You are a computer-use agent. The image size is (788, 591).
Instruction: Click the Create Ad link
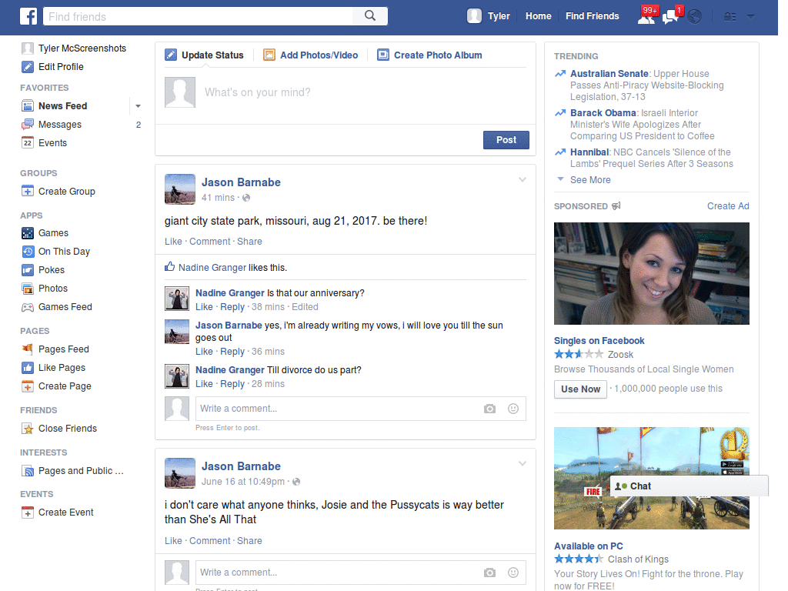pos(728,206)
